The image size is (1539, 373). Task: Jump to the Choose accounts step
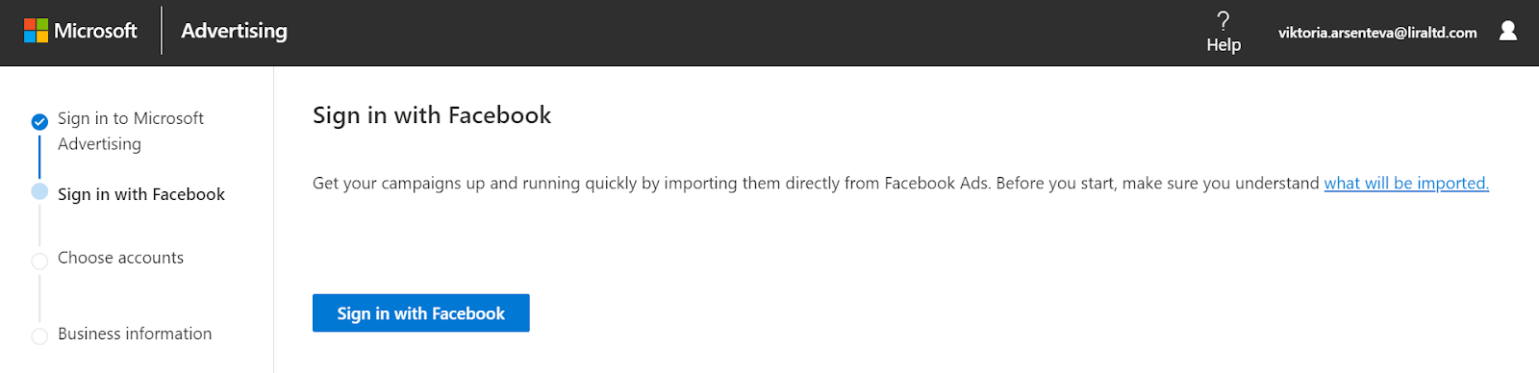point(120,258)
